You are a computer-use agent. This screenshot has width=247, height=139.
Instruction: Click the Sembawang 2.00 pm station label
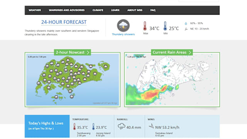point(84,134)
